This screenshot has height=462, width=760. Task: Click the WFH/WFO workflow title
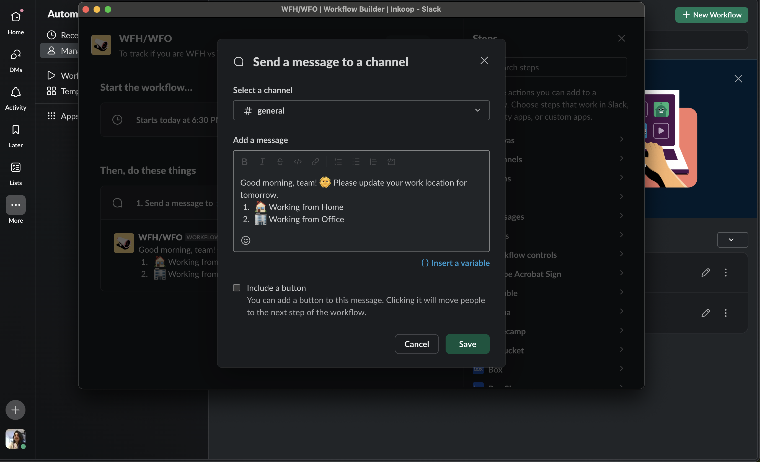click(x=146, y=38)
